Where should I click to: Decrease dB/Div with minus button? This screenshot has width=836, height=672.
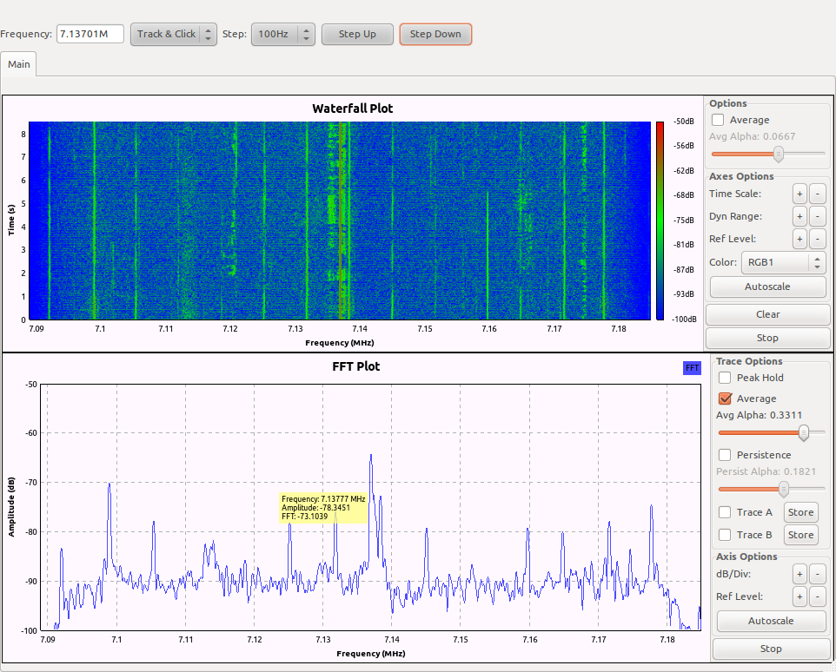click(x=818, y=574)
